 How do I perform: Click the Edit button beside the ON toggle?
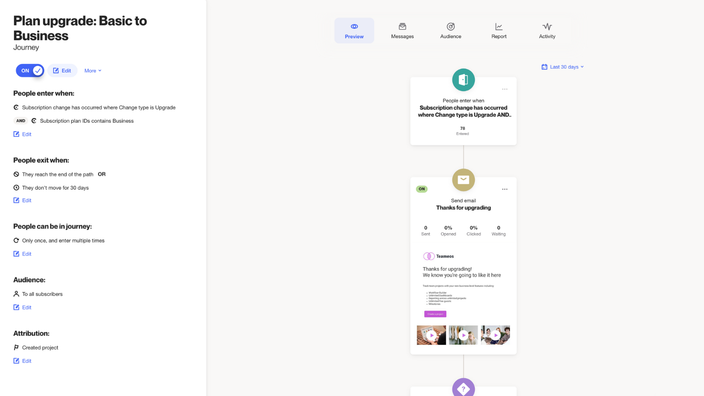62,71
